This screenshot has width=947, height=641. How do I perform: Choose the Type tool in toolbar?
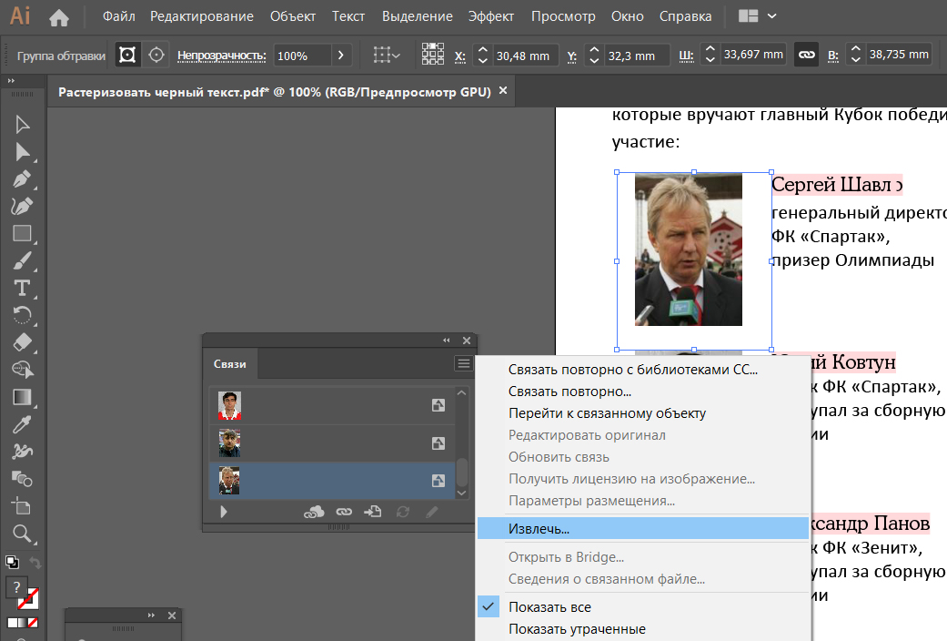(x=23, y=289)
